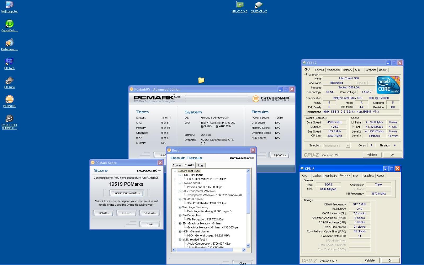Launch HD Tune desktop icon

[10, 82]
